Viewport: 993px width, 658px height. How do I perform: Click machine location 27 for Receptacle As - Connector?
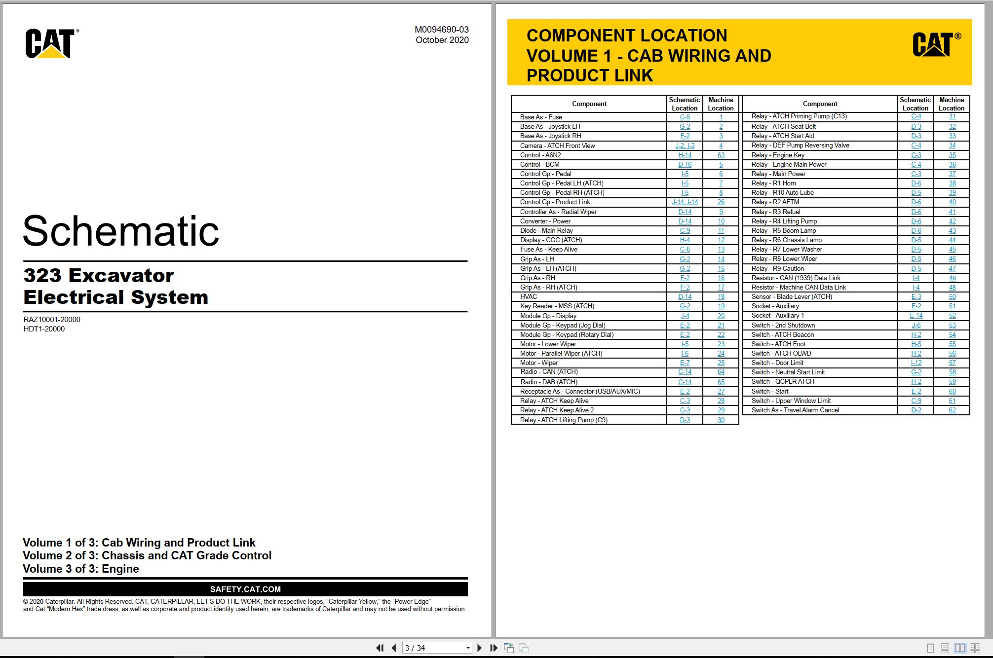coord(721,391)
